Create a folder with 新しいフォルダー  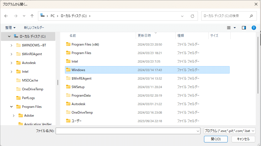(34, 27)
